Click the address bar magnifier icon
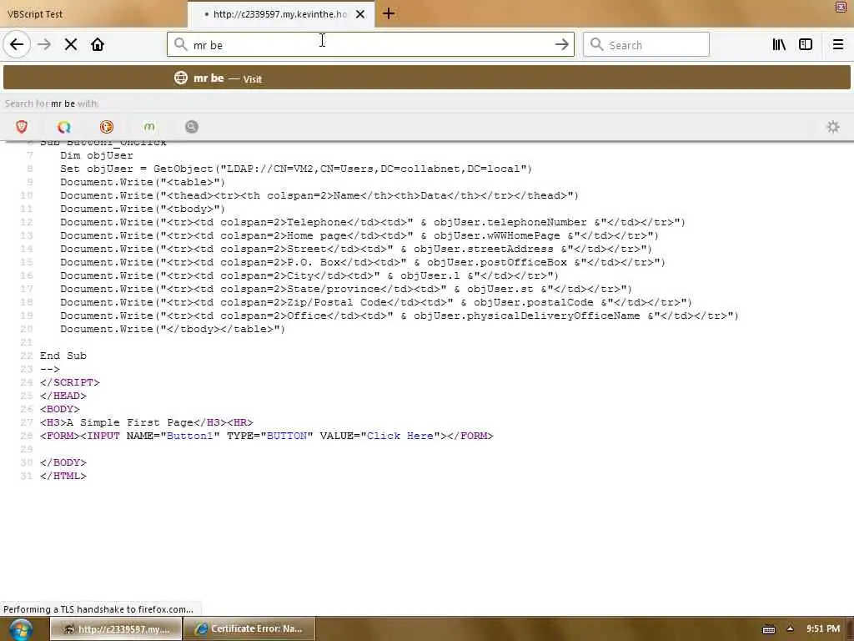 181,45
